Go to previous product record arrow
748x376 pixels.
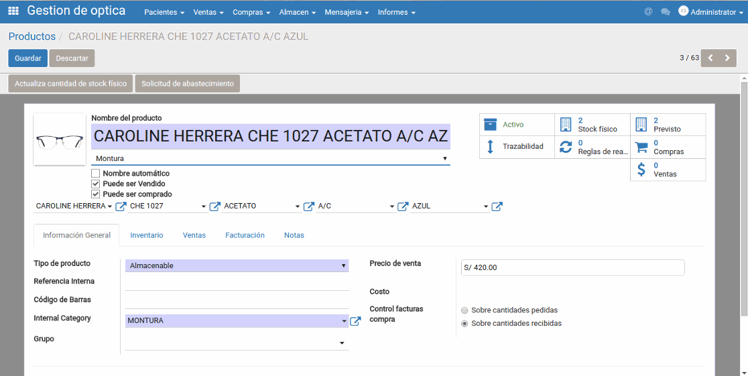710,58
